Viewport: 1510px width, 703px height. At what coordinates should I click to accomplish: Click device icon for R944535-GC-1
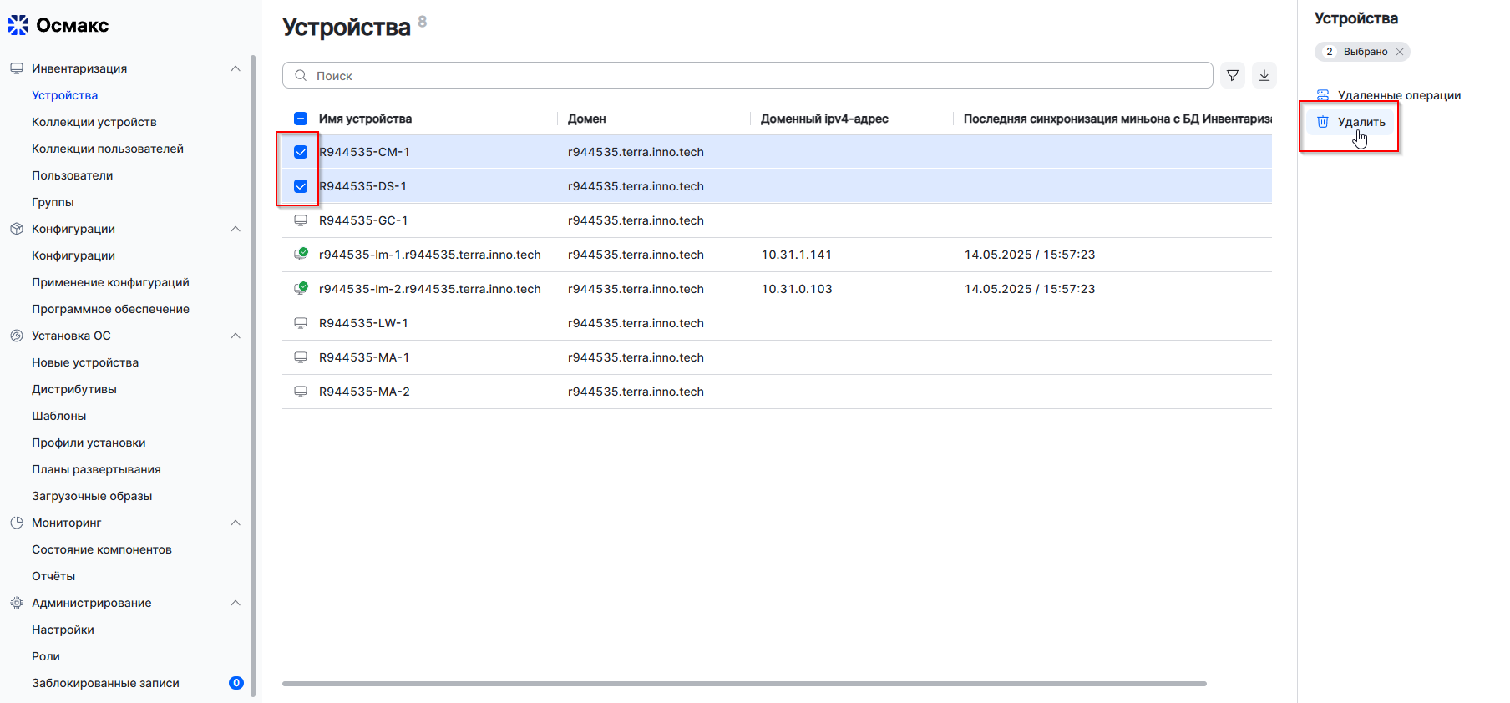[x=301, y=220]
